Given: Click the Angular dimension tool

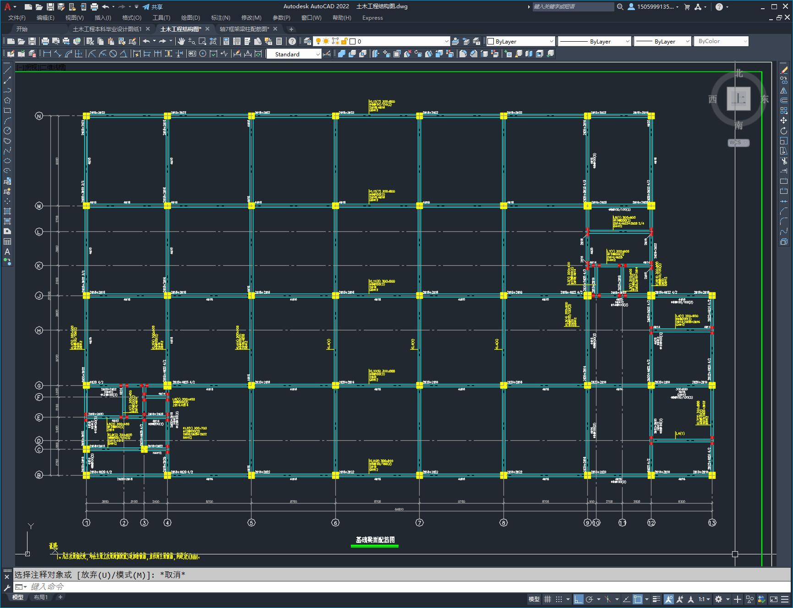Looking at the screenshot, I should click(123, 54).
